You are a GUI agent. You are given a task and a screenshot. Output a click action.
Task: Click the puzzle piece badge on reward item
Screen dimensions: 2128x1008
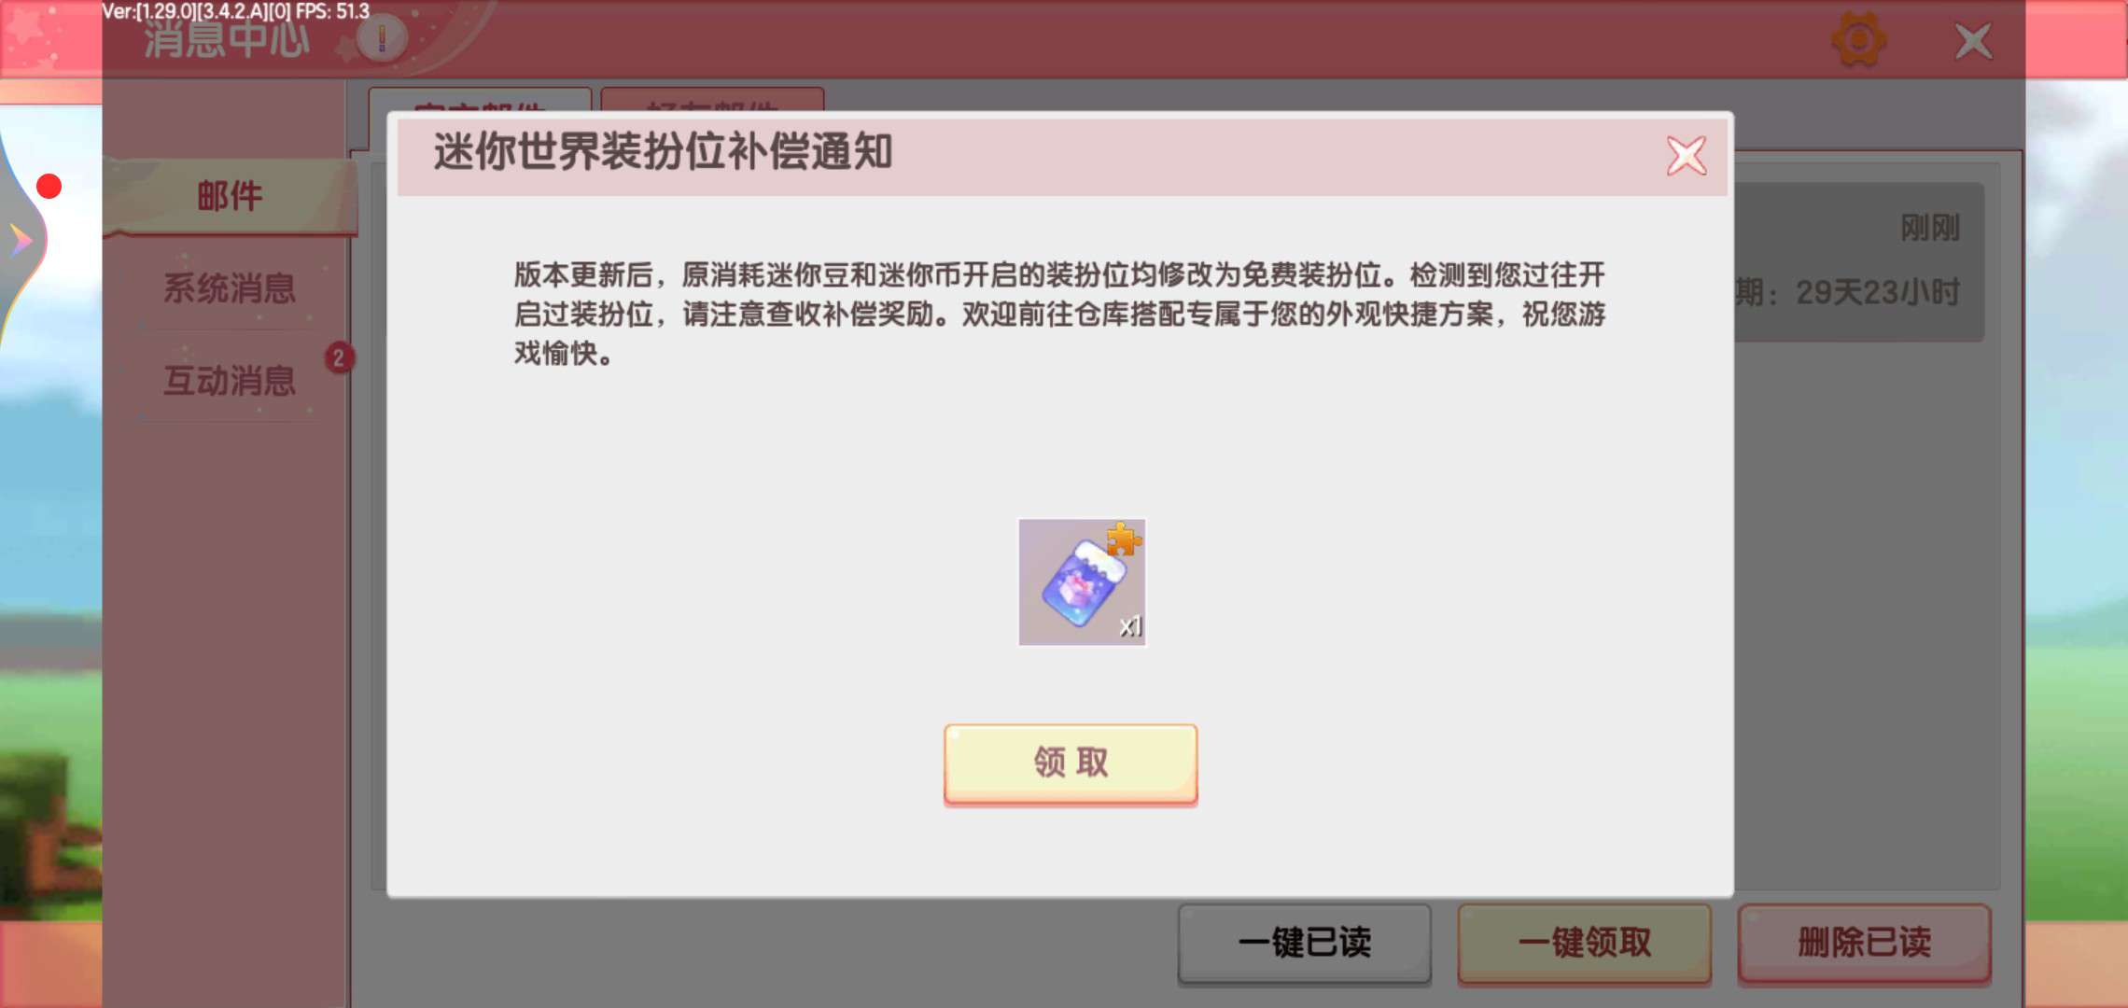tap(1124, 539)
